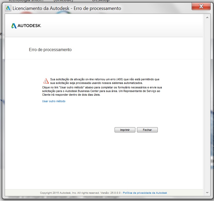This screenshot has width=214, height=201.
Task: Click the copyright text 'Copyright 2015 Autodesk, Inc.'
Action: click(x=58, y=193)
